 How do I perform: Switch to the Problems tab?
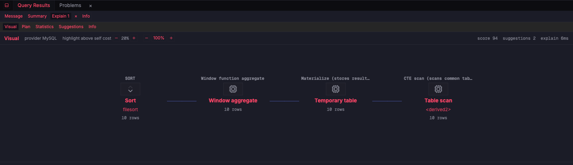point(70,5)
